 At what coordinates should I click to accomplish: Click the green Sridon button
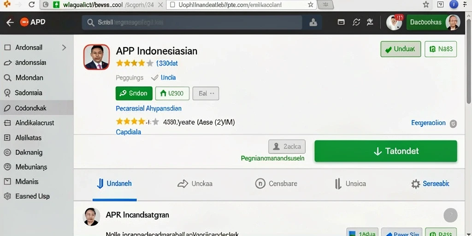(134, 93)
